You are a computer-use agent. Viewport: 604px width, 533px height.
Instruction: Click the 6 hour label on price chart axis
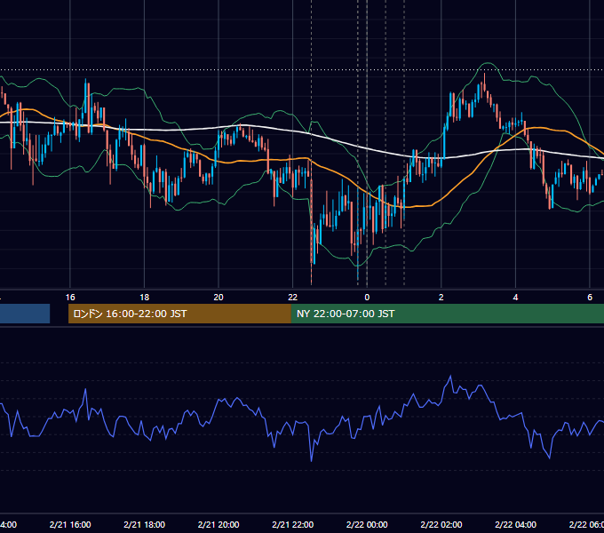tap(590, 298)
